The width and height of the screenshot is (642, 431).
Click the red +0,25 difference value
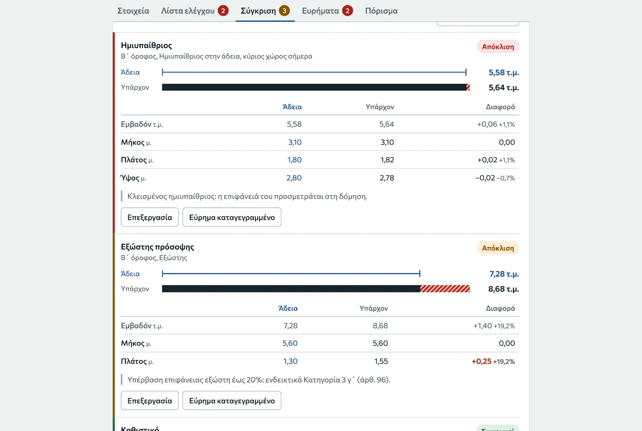[481, 361]
